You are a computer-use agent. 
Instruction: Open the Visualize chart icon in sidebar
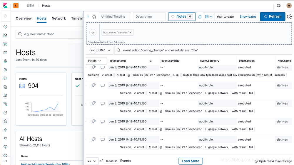tap(5, 35)
